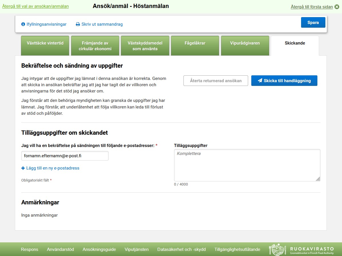
Task: Click Skicka till handläggning button
Action: 284,81
